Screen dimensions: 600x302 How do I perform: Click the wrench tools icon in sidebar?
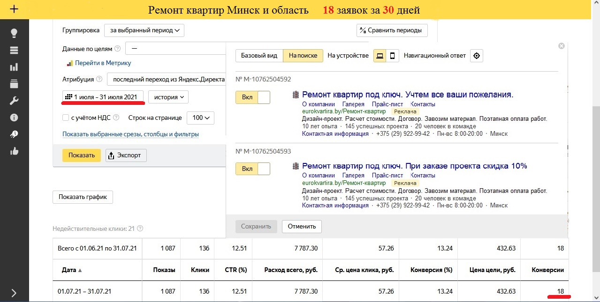(14, 101)
